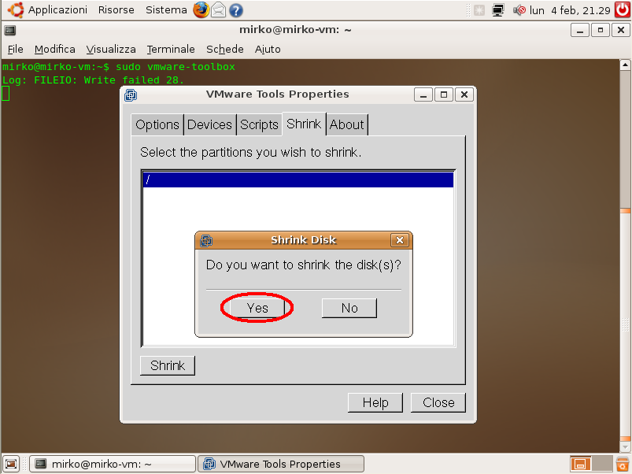Click the clock showing lun 4 feb
632x474 pixels.
click(x=570, y=10)
